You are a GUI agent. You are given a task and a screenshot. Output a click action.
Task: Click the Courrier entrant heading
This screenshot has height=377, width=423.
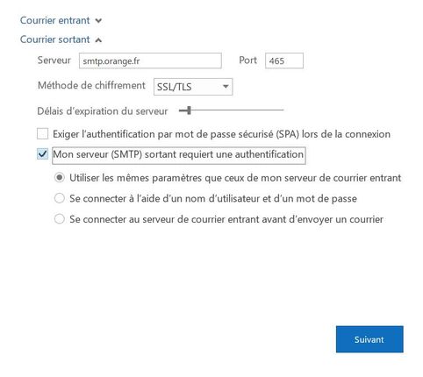[55, 20]
